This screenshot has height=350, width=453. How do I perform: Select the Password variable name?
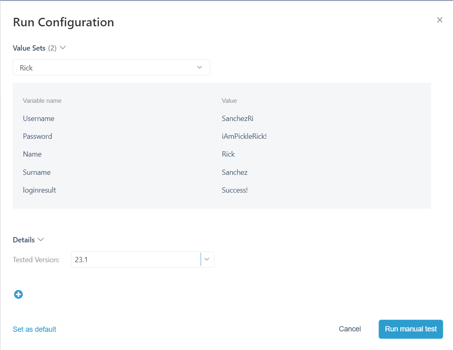coord(37,136)
